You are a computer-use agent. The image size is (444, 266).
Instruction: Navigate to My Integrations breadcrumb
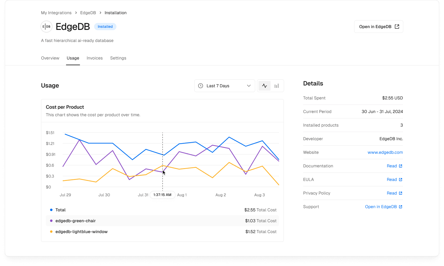point(56,13)
